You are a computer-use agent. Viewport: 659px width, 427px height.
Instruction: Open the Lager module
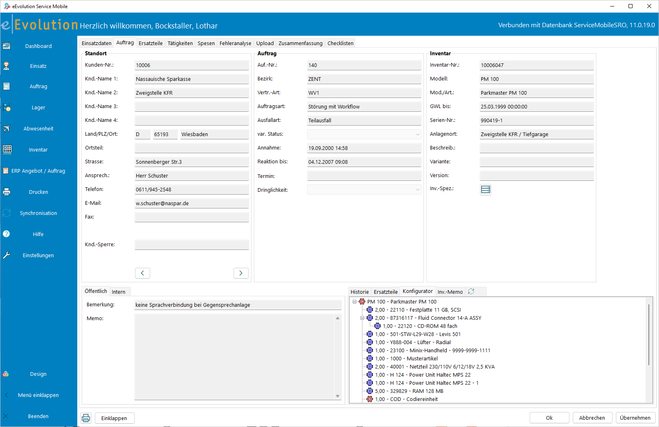(x=38, y=107)
